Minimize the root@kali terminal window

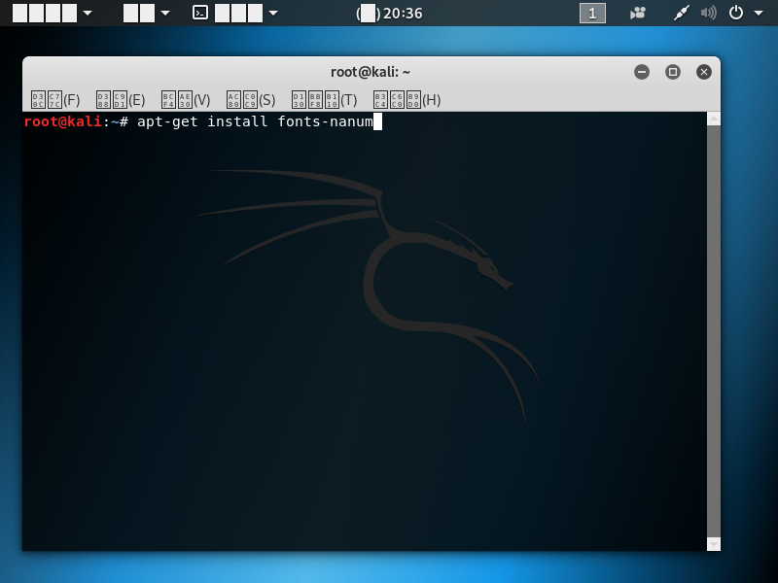pos(642,72)
